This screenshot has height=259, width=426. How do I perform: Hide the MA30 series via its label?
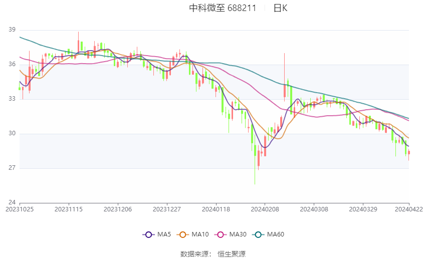click(x=238, y=234)
